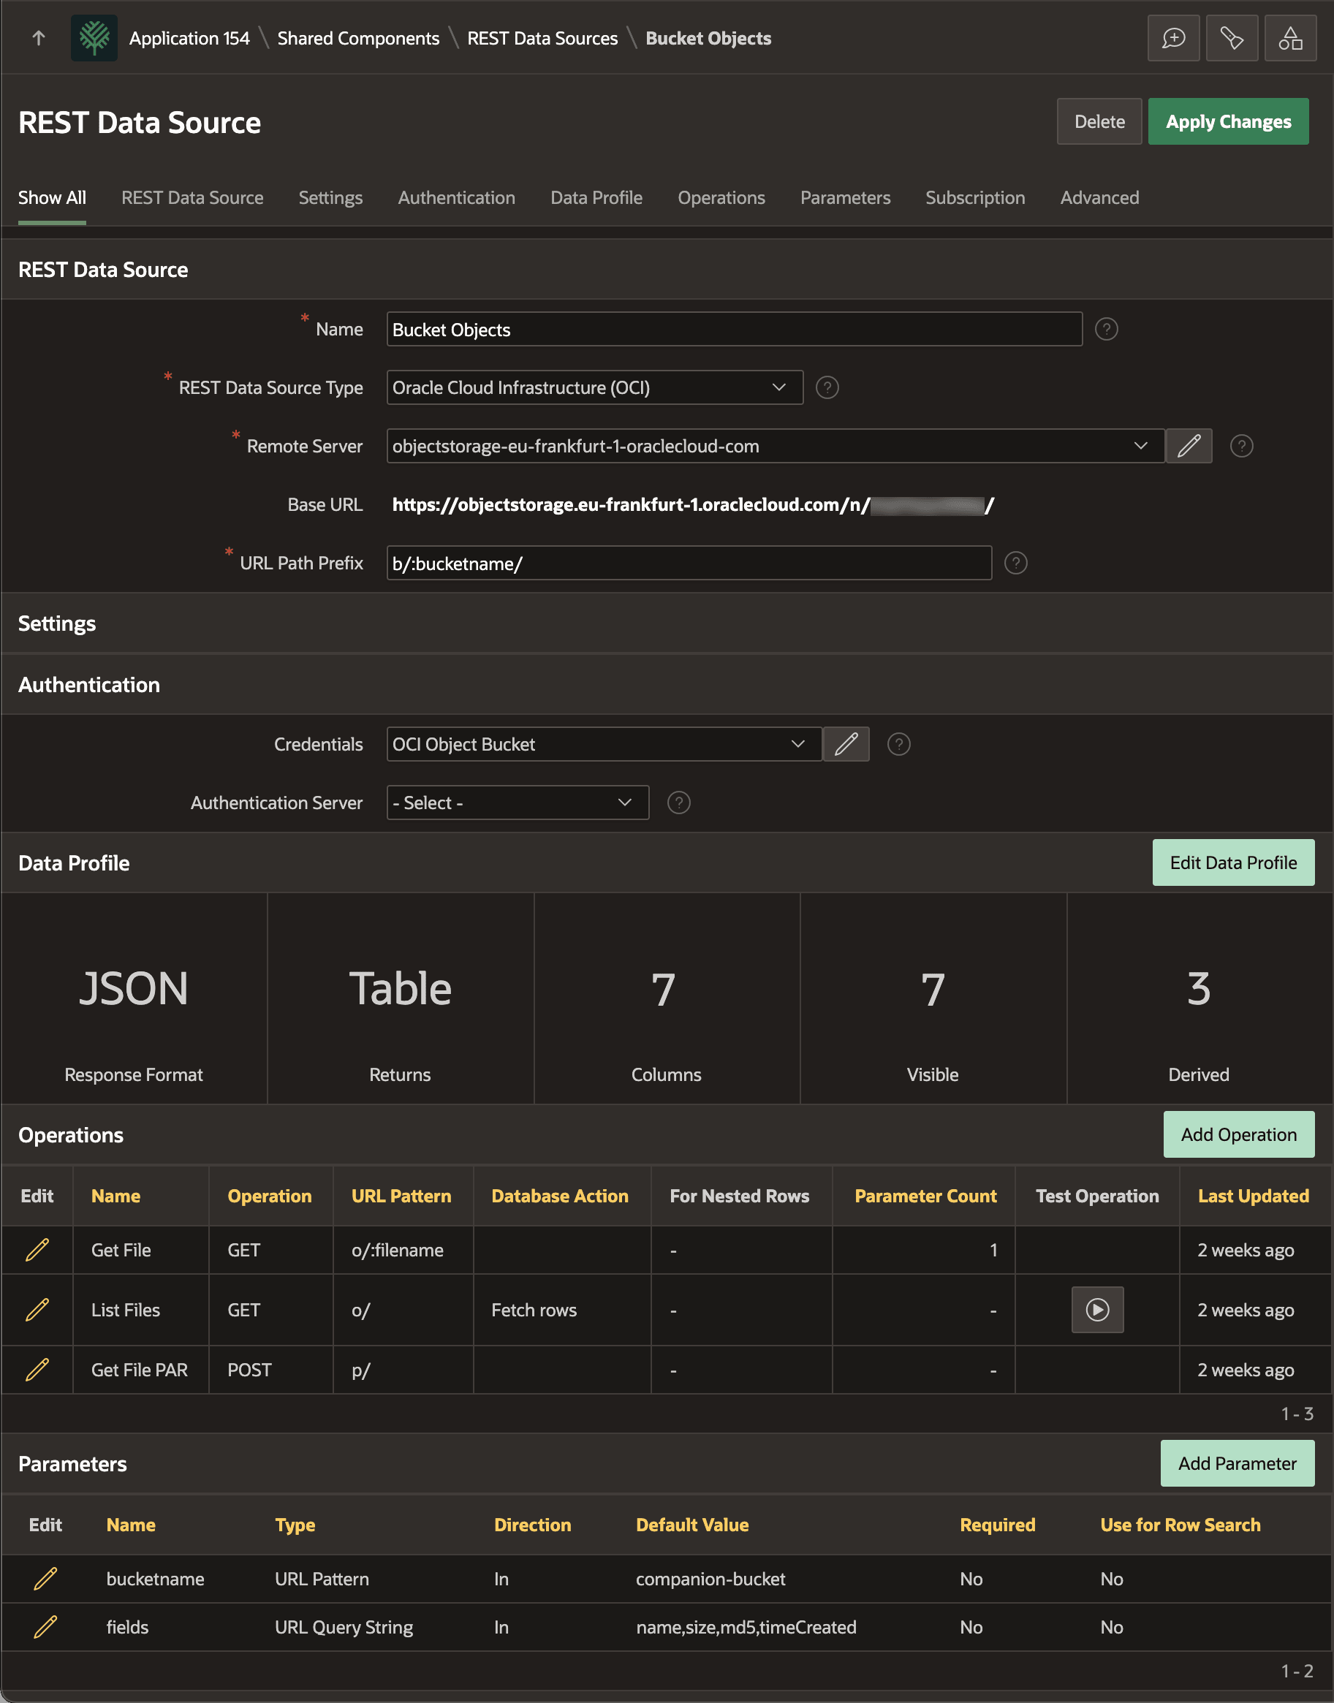
Task: Show help for URL Path Prefix
Action: click(x=1015, y=563)
